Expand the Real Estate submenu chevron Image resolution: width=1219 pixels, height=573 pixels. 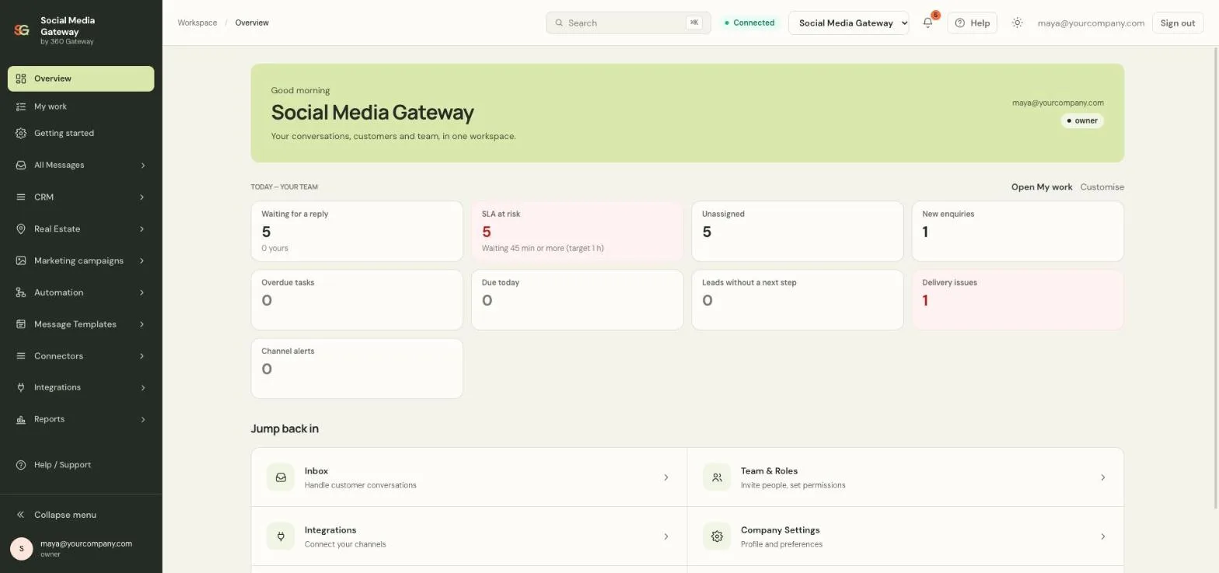click(x=142, y=229)
